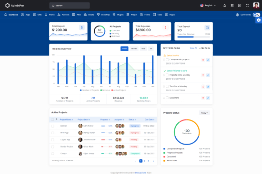This screenshot has height=174, width=262.
Task: Open the apps grid icon in header
Action: pyautogui.click(x=232, y=6)
